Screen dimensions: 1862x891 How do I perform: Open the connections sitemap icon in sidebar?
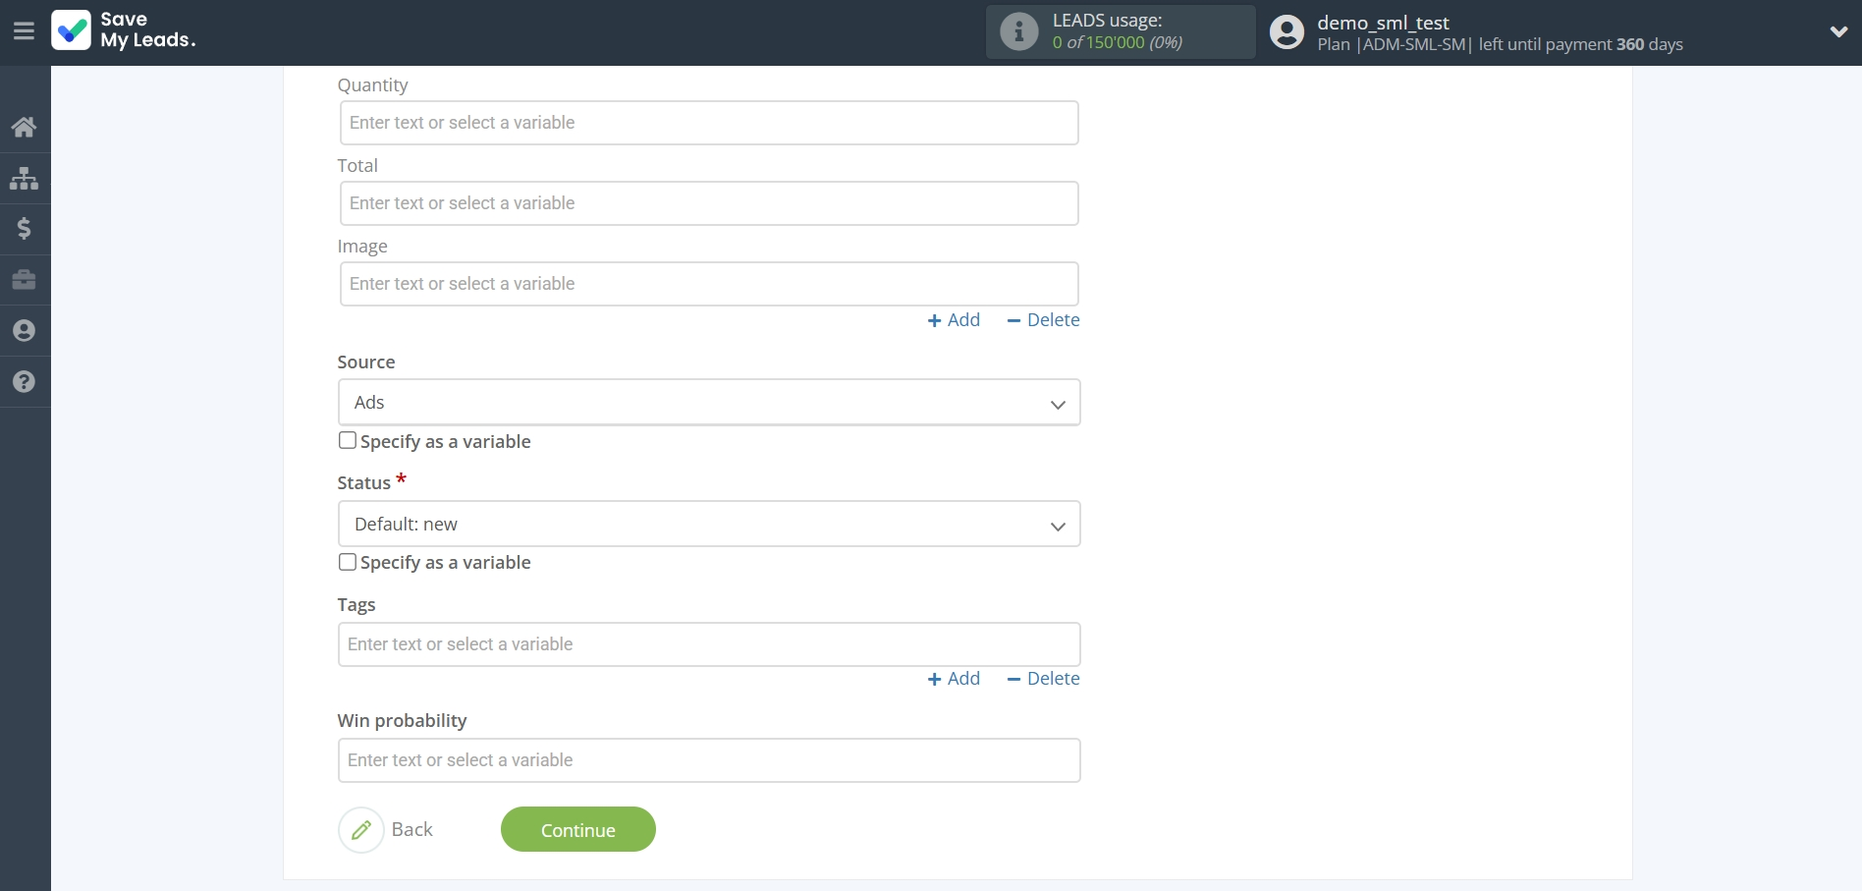[x=24, y=178]
